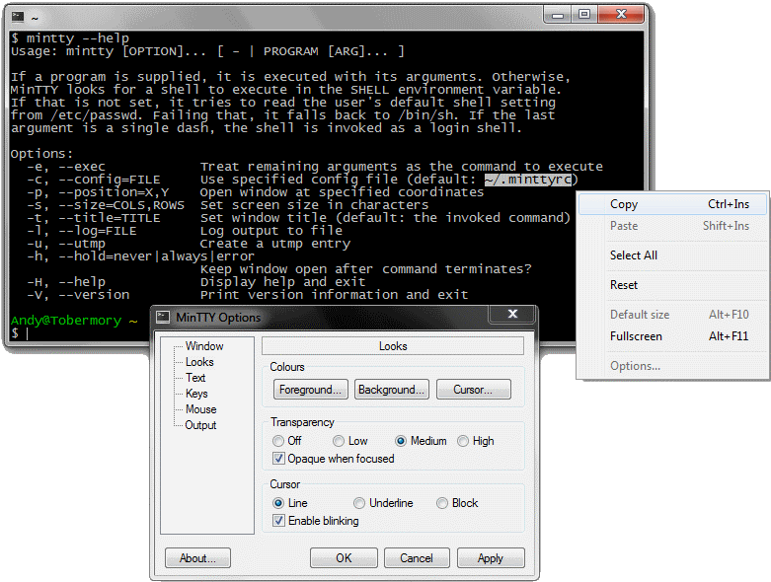Click the '$ mintty --help' command line

(70, 37)
